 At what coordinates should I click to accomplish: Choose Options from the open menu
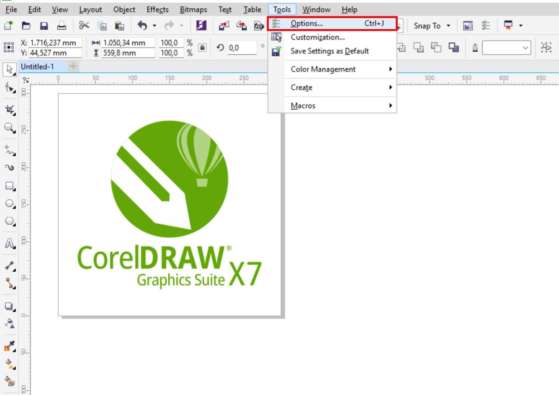(306, 23)
